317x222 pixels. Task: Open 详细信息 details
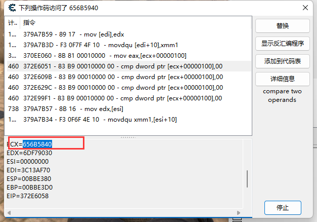[x=283, y=79]
